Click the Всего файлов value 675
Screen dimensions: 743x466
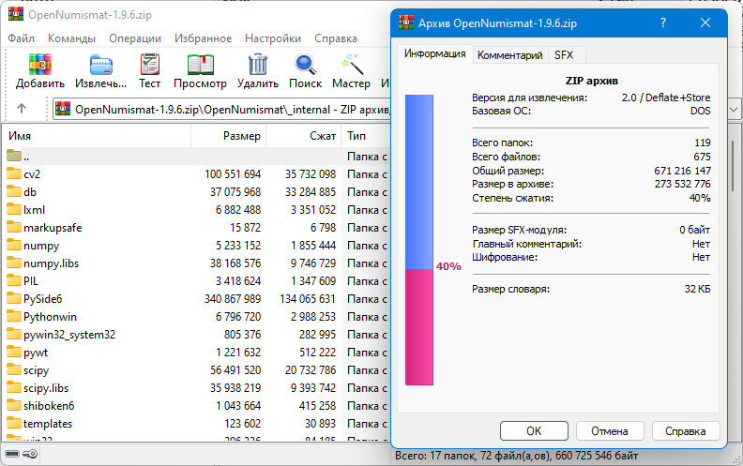702,157
